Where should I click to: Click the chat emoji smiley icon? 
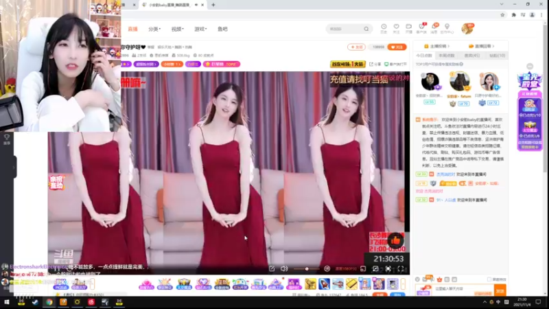[417, 279]
